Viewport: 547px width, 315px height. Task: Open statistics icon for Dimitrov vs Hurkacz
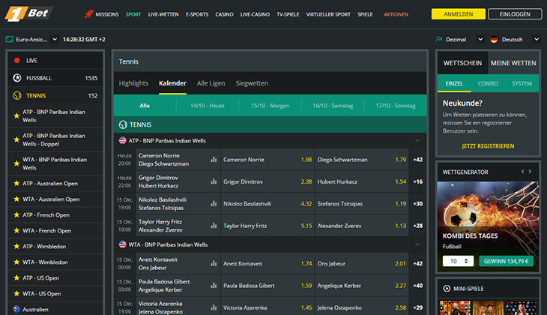214,181
